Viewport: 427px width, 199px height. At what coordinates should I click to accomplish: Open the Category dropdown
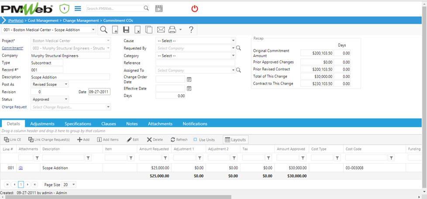[234, 56]
